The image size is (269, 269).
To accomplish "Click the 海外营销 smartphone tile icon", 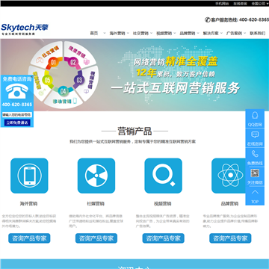I will [x=29, y=176].
